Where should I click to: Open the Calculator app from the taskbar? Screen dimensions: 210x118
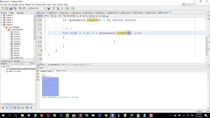click(138, 115)
